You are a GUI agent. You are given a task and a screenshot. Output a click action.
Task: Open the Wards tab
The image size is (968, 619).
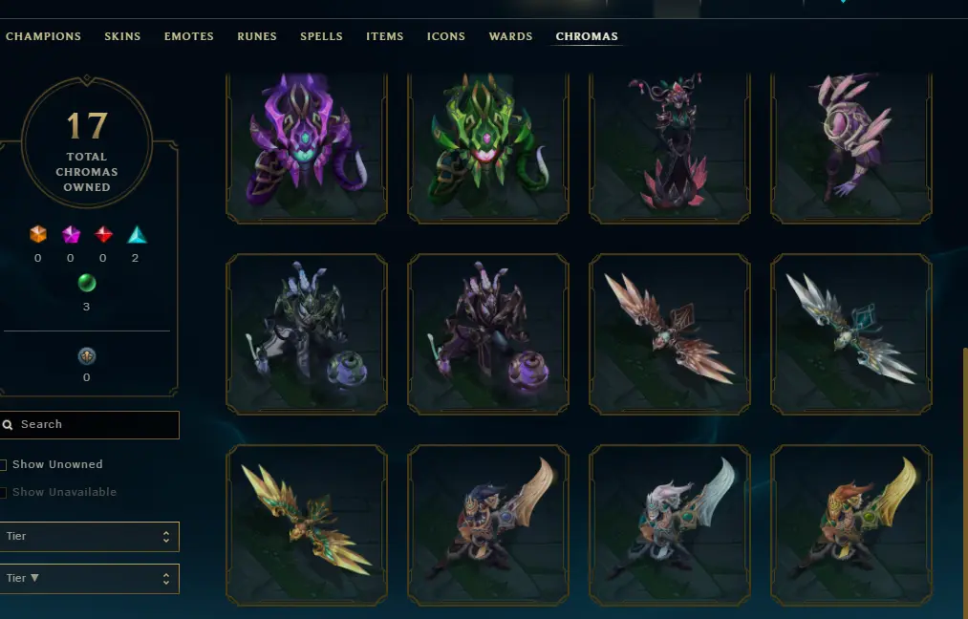510,36
